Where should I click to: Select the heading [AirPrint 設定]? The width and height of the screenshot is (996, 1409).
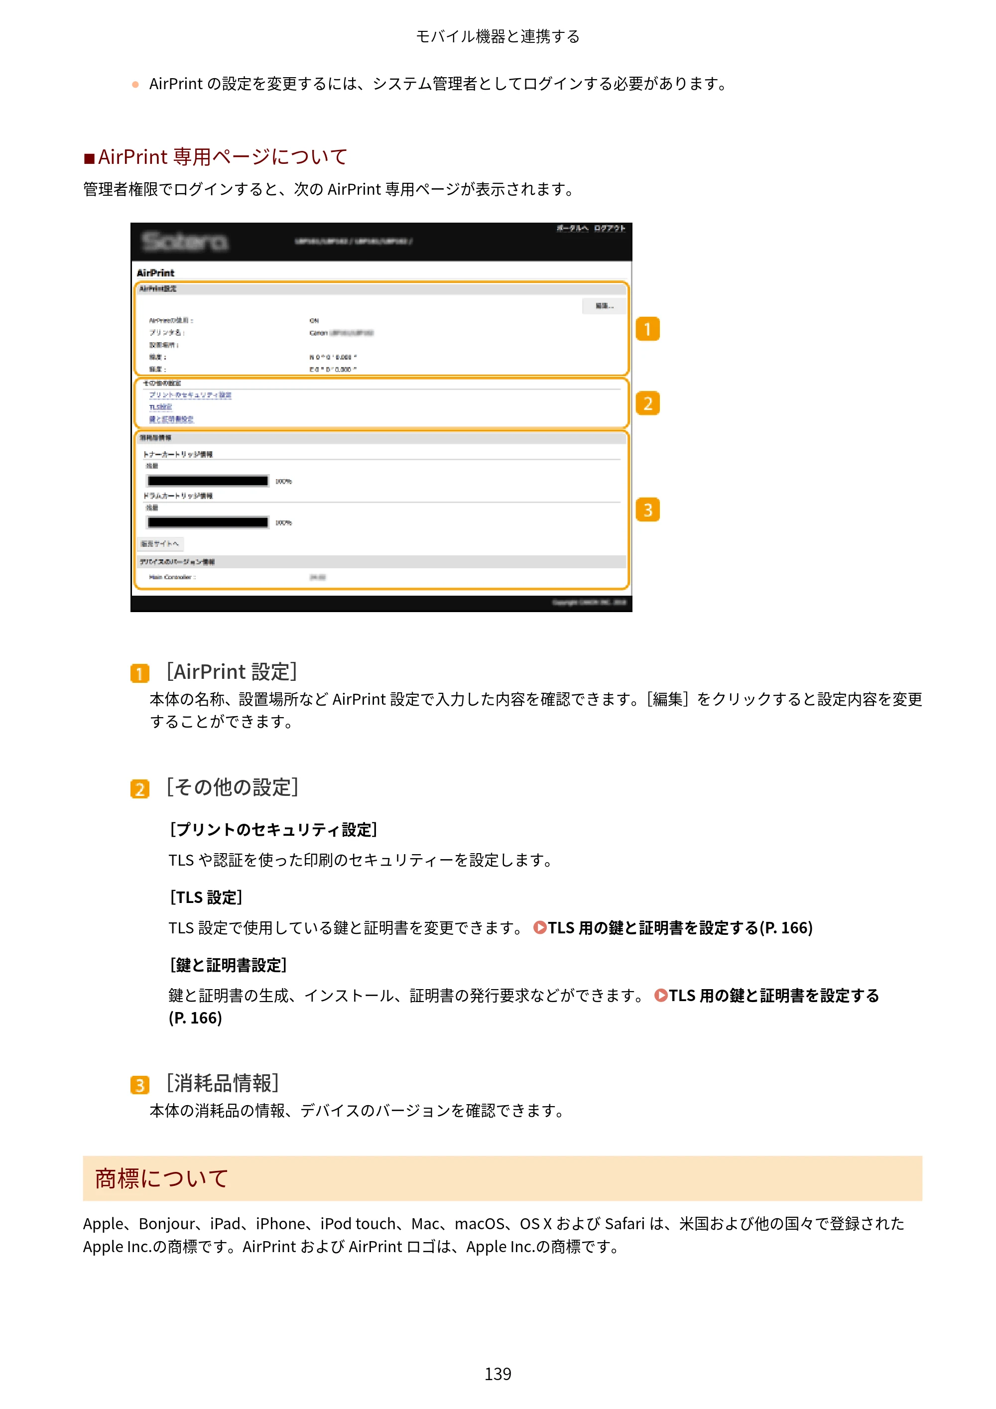click(x=232, y=672)
